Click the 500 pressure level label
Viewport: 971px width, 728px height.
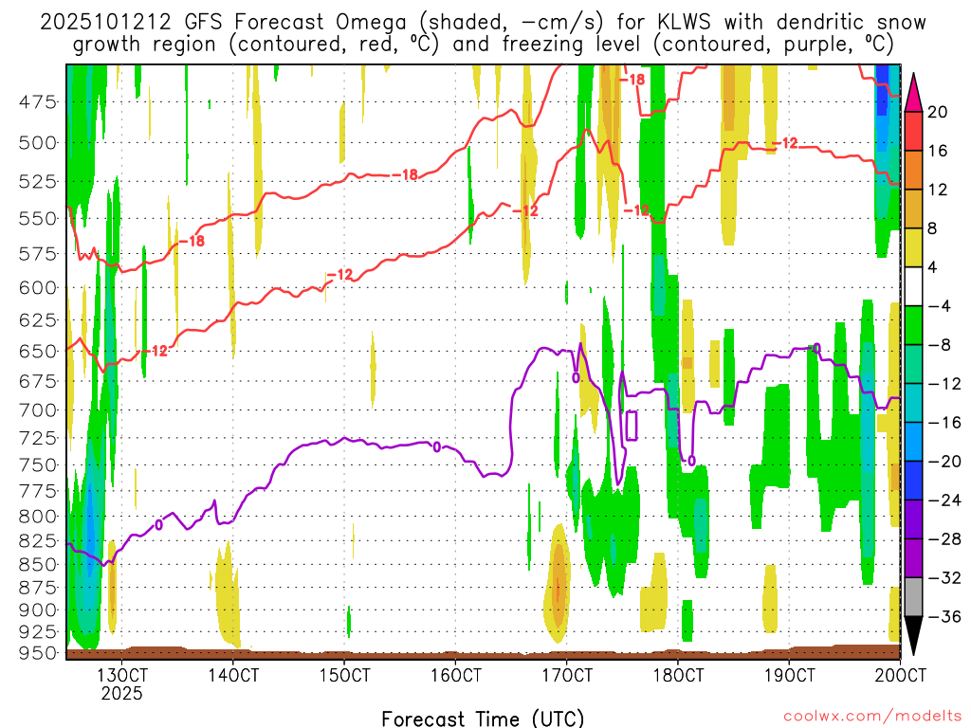tap(38, 143)
